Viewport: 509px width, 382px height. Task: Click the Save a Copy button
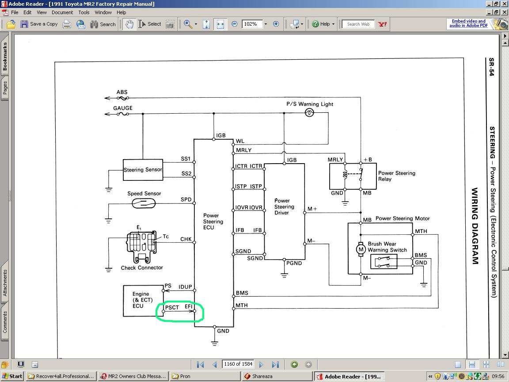(x=39, y=24)
